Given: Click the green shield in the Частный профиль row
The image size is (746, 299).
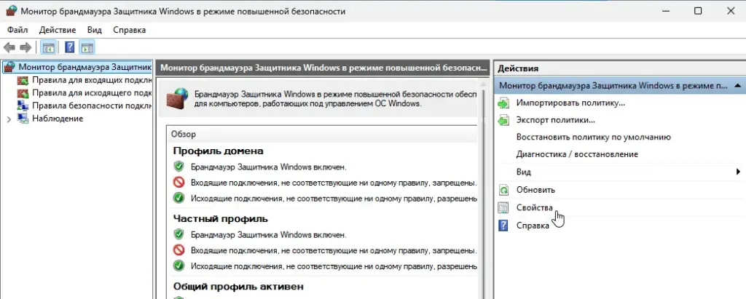Looking at the screenshot, I should (x=178, y=234).
